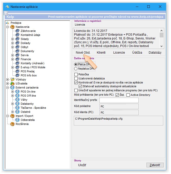Open the Licencie tab item
The image size is (171, 174).
tap(119, 53)
